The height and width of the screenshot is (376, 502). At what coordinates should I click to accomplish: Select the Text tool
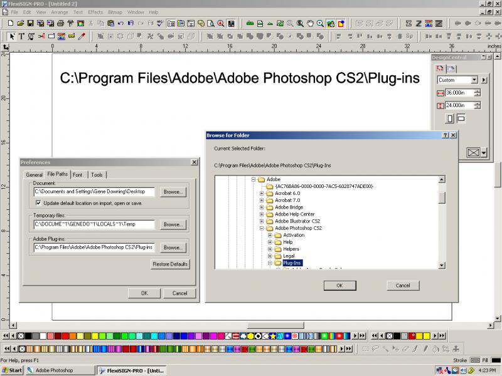click(21, 36)
